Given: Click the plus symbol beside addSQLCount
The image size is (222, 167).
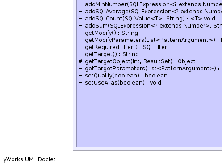Looking at the screenshot, I should pyautogui.click(x=80, y=19).
